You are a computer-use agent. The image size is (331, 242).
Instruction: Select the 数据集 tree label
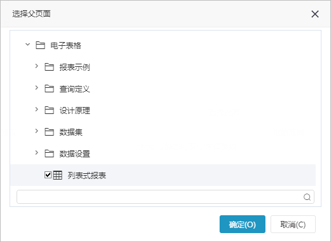point(71,132)
